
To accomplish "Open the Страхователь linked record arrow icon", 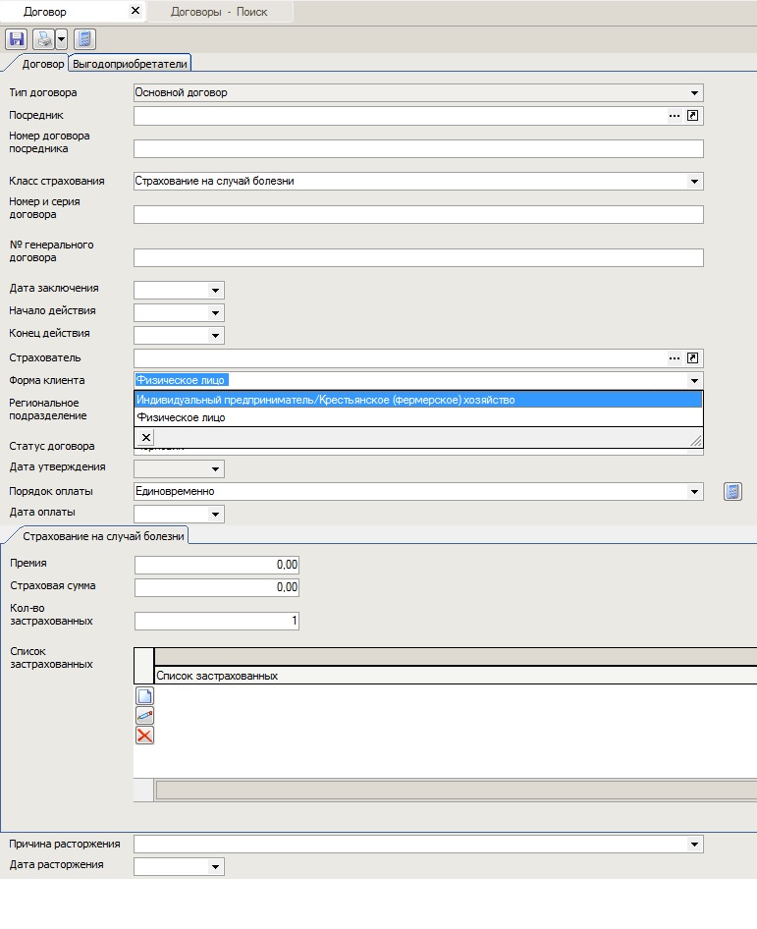I will point(692,358).
